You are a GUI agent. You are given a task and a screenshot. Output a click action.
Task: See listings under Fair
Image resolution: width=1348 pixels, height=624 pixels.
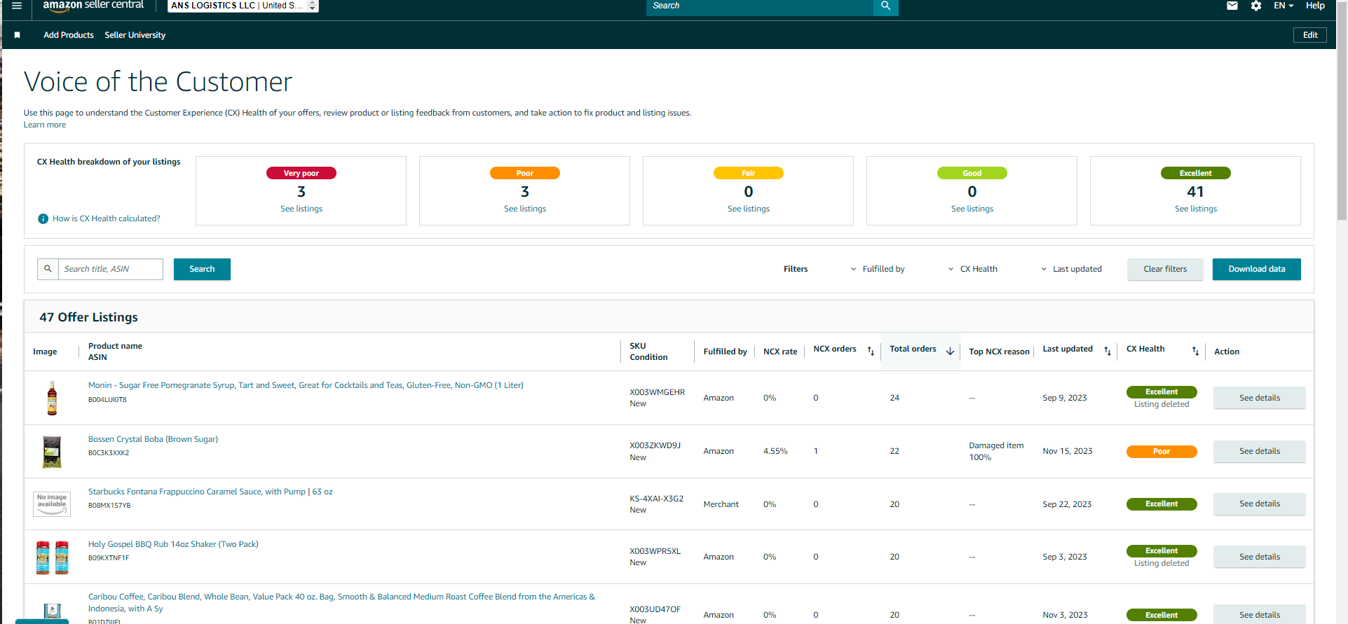749,209
